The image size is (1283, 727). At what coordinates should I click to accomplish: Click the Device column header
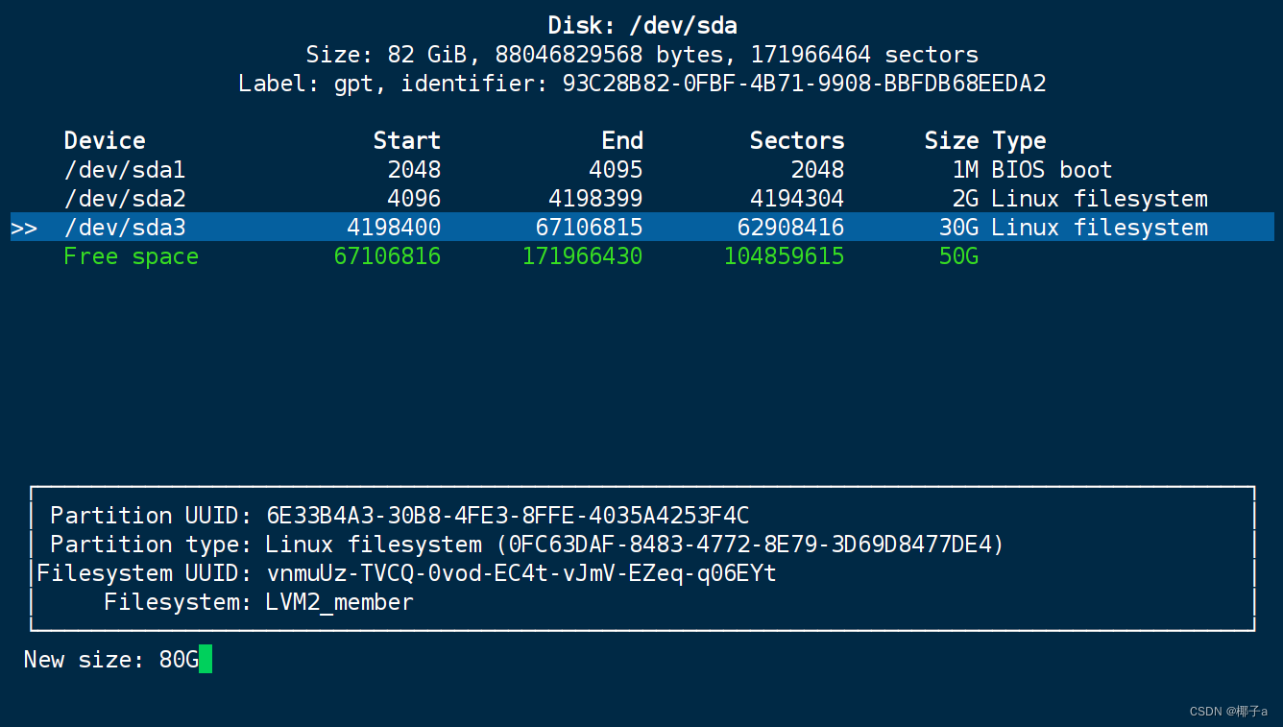point(105,141)
